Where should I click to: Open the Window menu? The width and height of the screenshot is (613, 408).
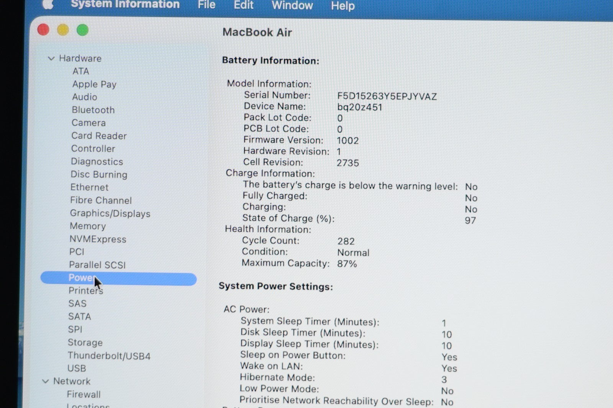pos(292,5)
